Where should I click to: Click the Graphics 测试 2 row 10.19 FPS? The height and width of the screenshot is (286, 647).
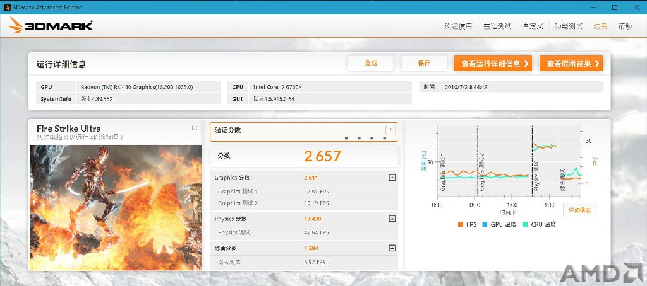coord(304,203)
